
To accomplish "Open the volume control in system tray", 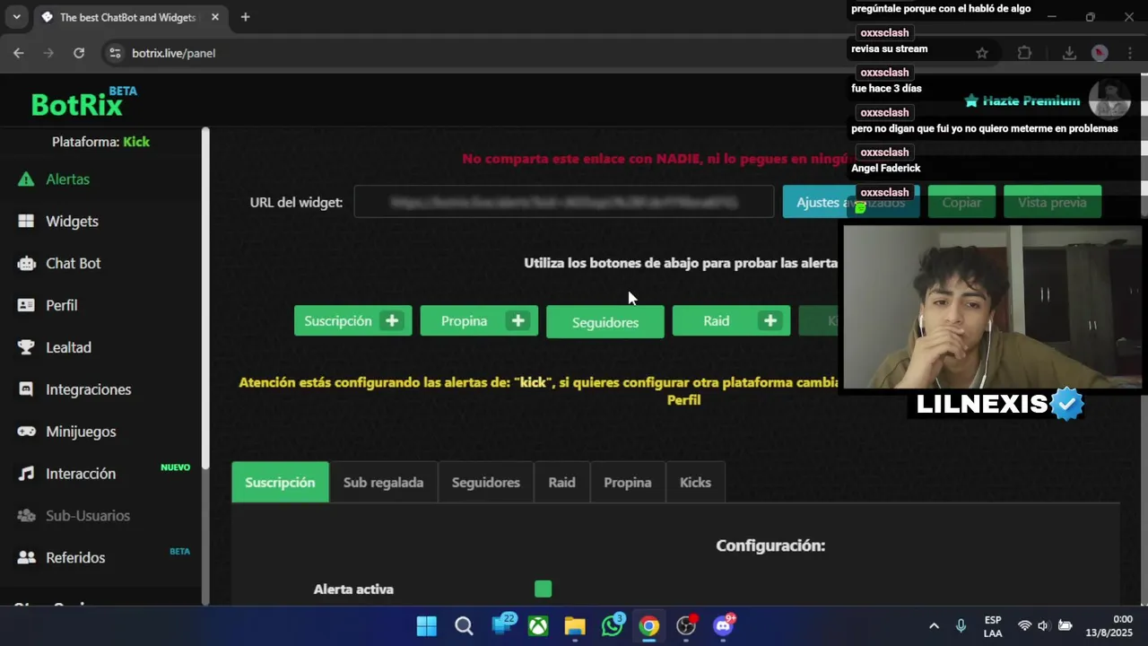I will [1043, 625].
